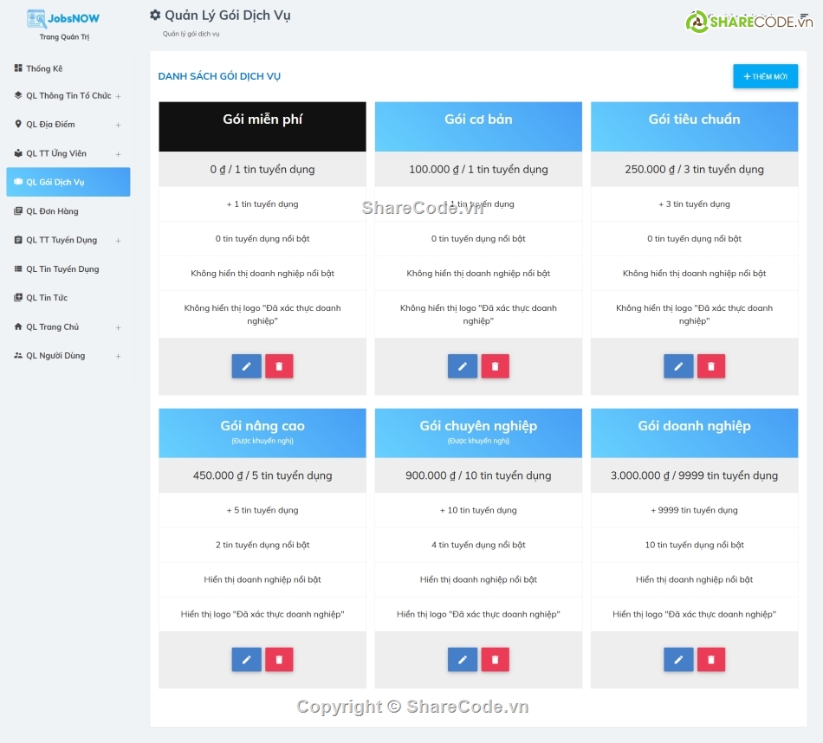Edit the Gói doanh nghiệp package

pyautogui.click(x=678, y=660)
